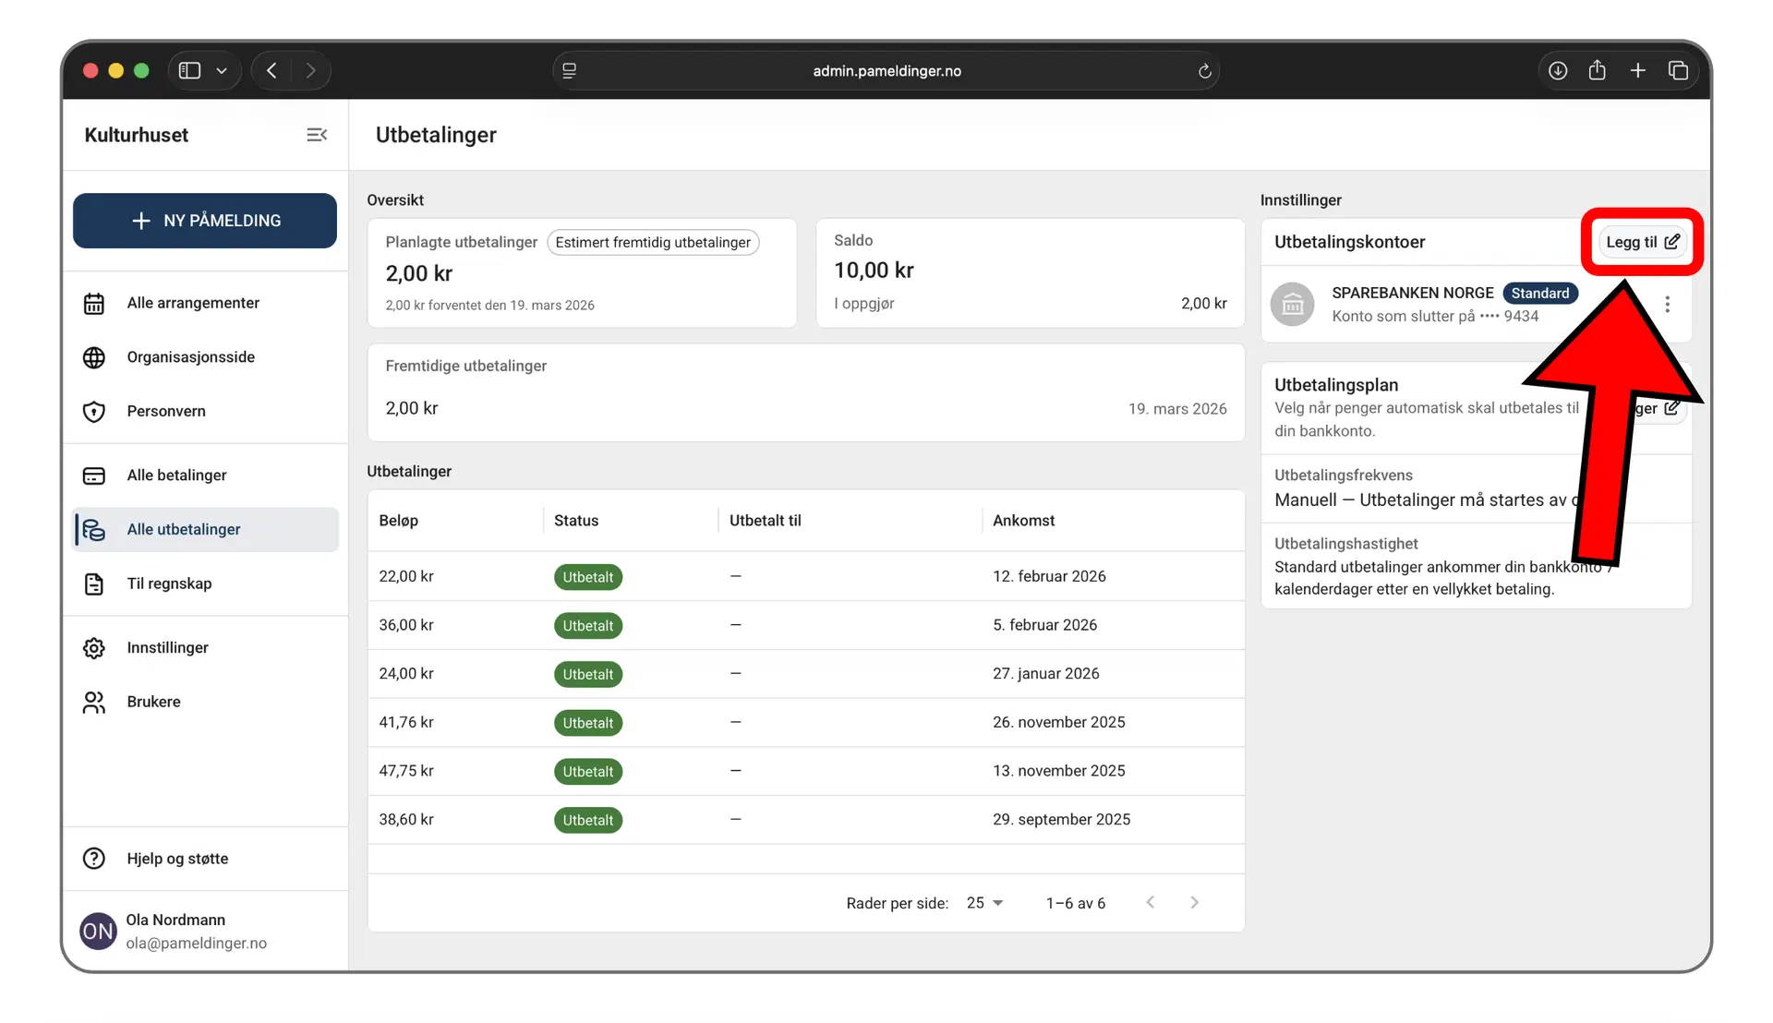Viewport: 1773px width, 1023px height.
Task: Expand the Rader per side dropdown
Action: pos(985,903)
